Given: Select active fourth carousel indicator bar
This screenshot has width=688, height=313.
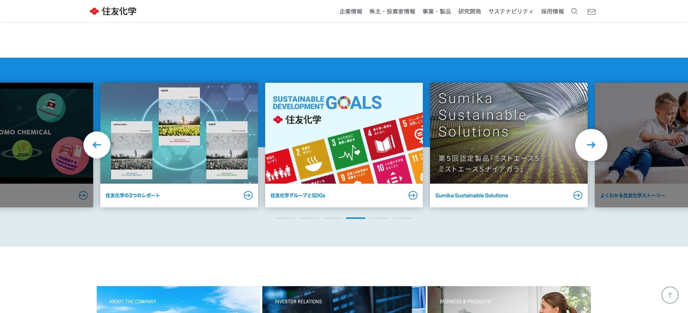Looking at the screenshot, I should point(355,218).
